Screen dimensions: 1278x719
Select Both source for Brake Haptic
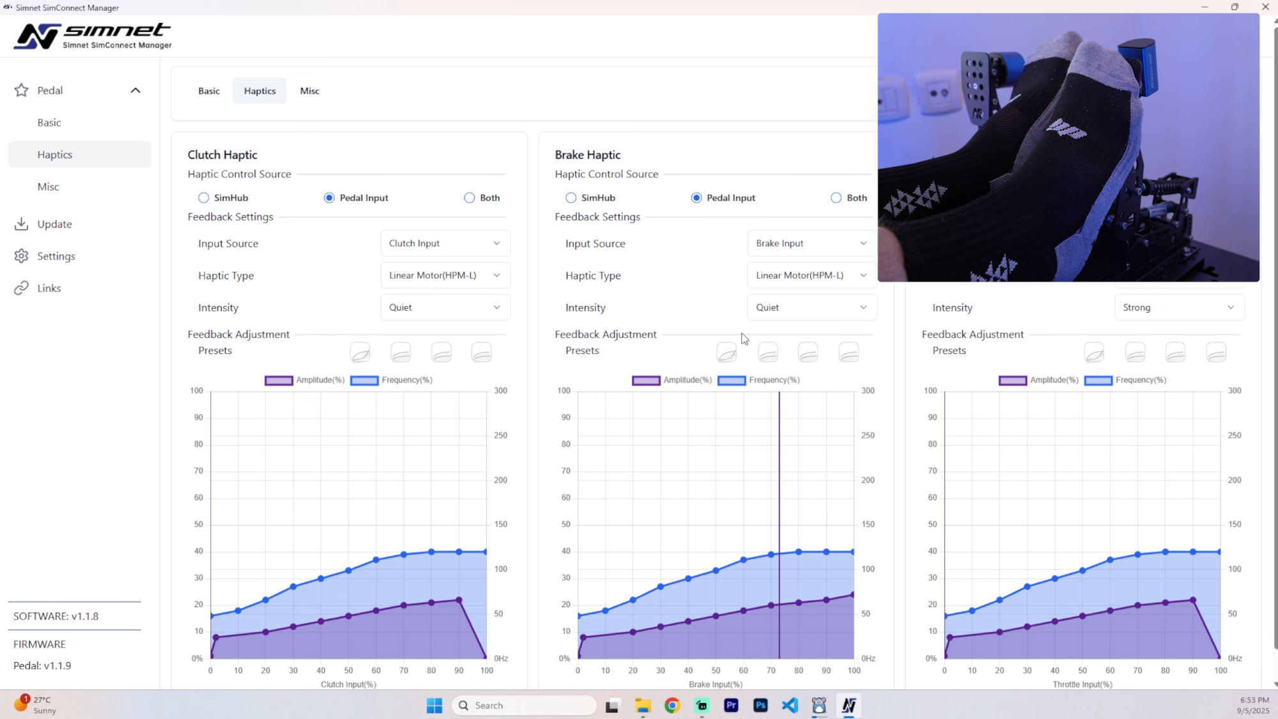coord(836,197)
